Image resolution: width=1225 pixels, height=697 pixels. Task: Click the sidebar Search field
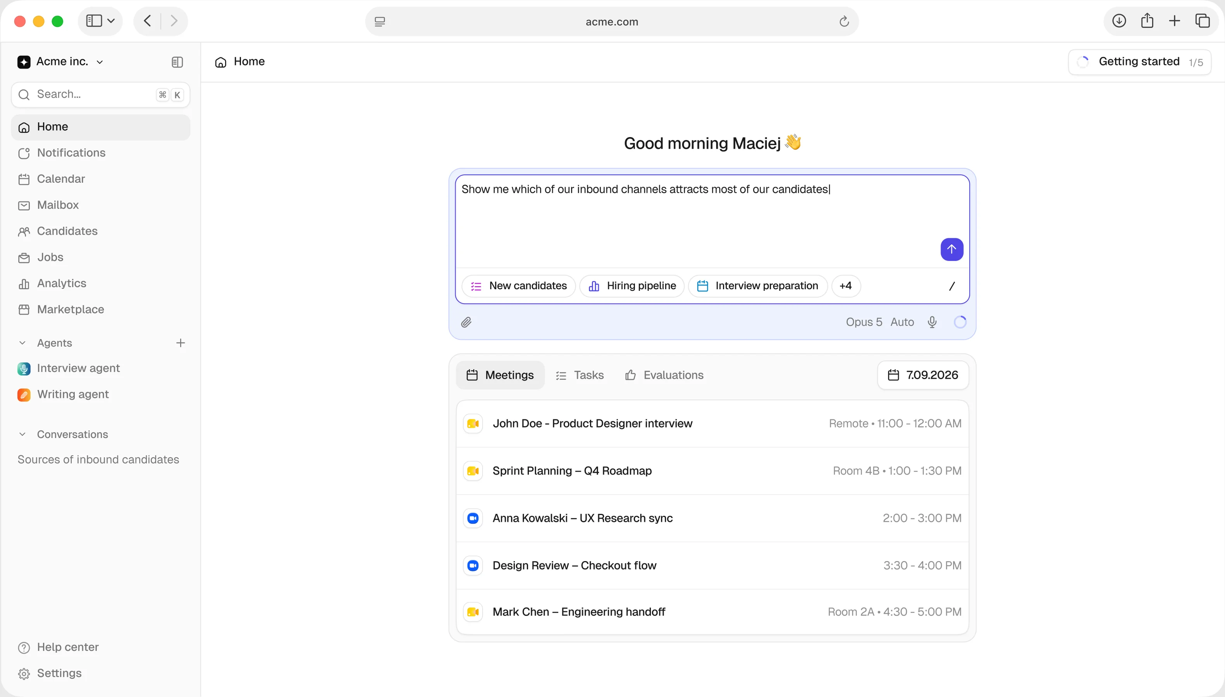coord(101,95)
